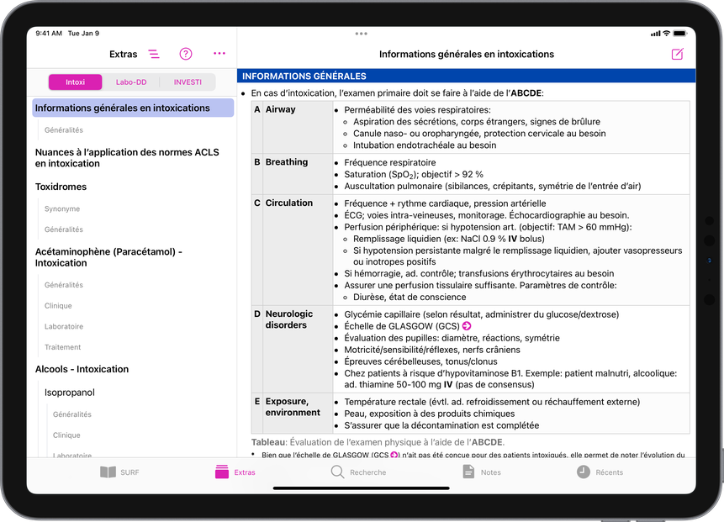Tap the Airway row label

[280, 109]
